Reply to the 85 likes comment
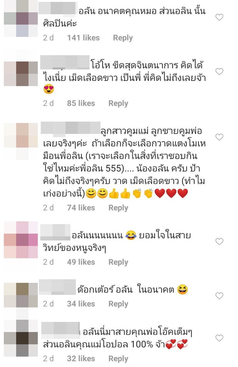The height and width of the screenshot is (367, 238). click(118, 103)
